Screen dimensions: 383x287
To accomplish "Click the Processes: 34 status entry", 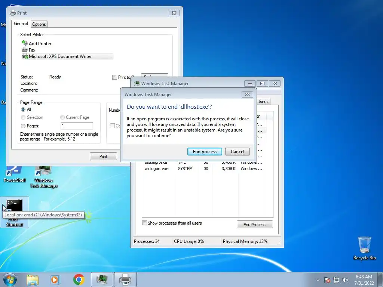I will (147, 241).
